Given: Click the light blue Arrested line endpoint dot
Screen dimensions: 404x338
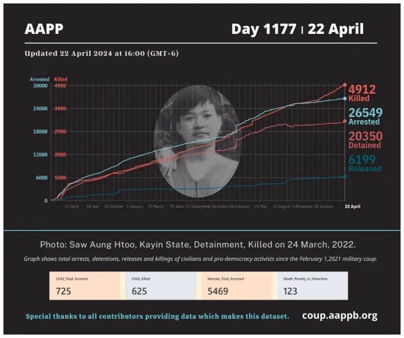Looking at the screenshot, I should click(344, 99).
